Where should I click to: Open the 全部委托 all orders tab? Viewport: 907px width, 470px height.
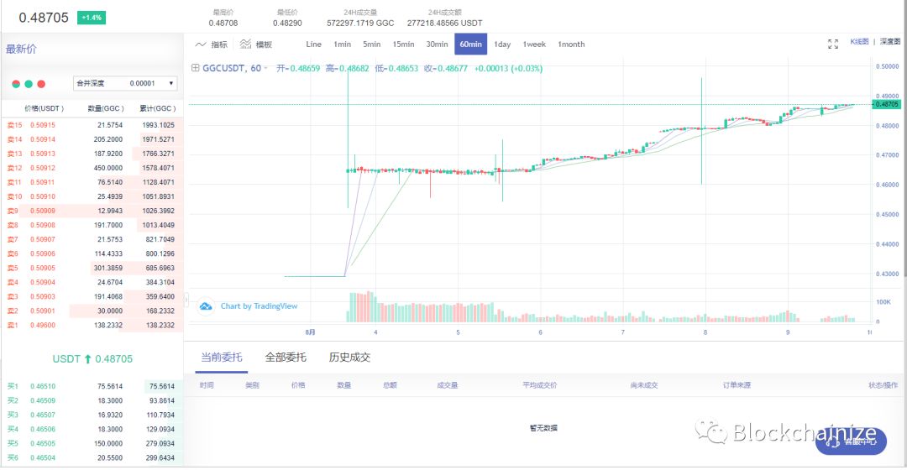[x=286, y=358]
